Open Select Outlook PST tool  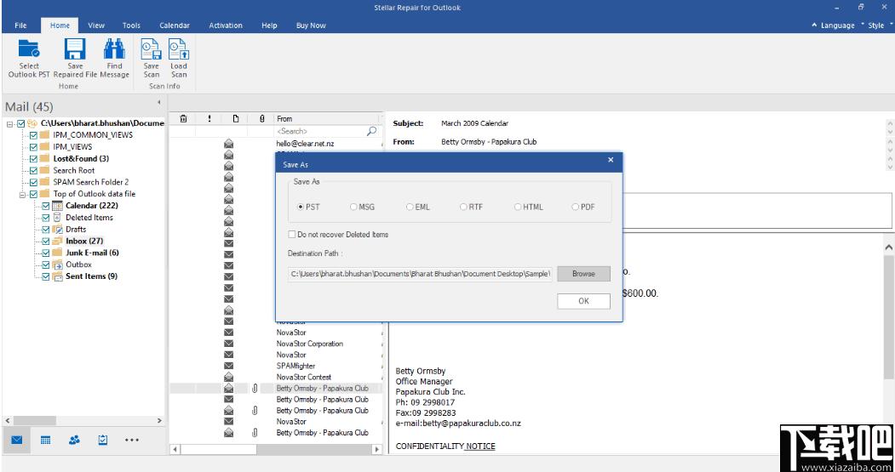coord(29,58)
